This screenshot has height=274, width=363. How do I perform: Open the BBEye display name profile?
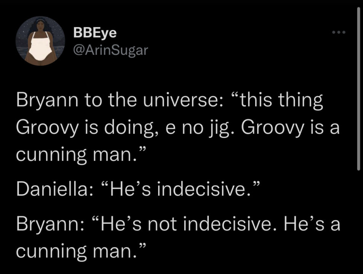click(x=95, y=33)
